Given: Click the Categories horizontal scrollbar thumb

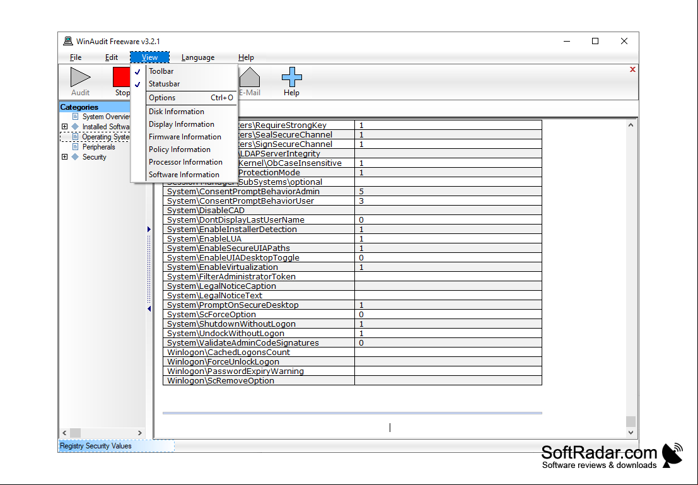Looking at the screenshot, I should tap(75, 433).
